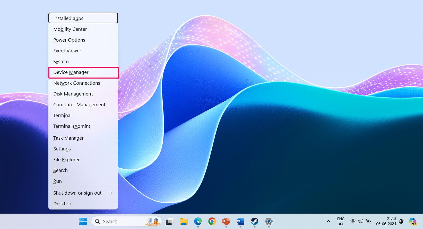
Task: Show Desktop via menu entry
Action: (83, 204)
